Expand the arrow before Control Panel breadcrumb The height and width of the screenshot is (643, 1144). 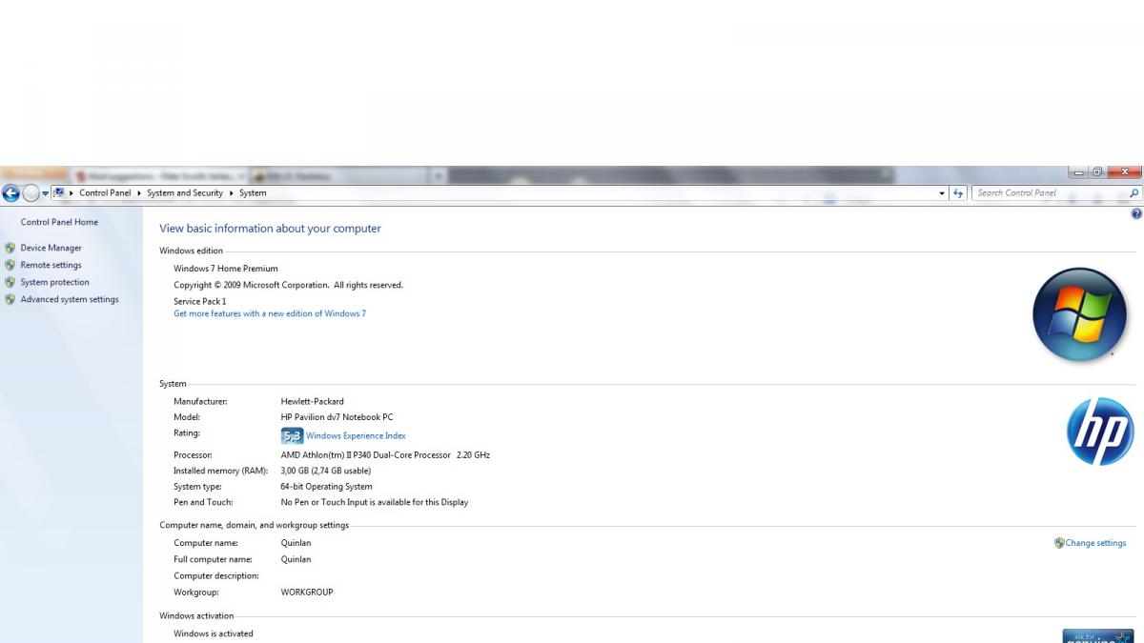coord(71,193)
